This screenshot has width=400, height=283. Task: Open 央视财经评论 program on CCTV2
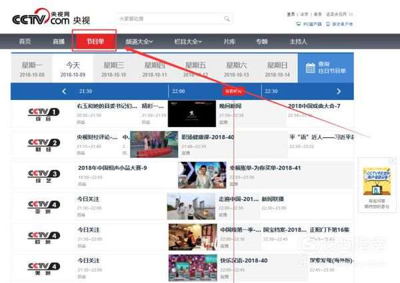tap(97, 137)
